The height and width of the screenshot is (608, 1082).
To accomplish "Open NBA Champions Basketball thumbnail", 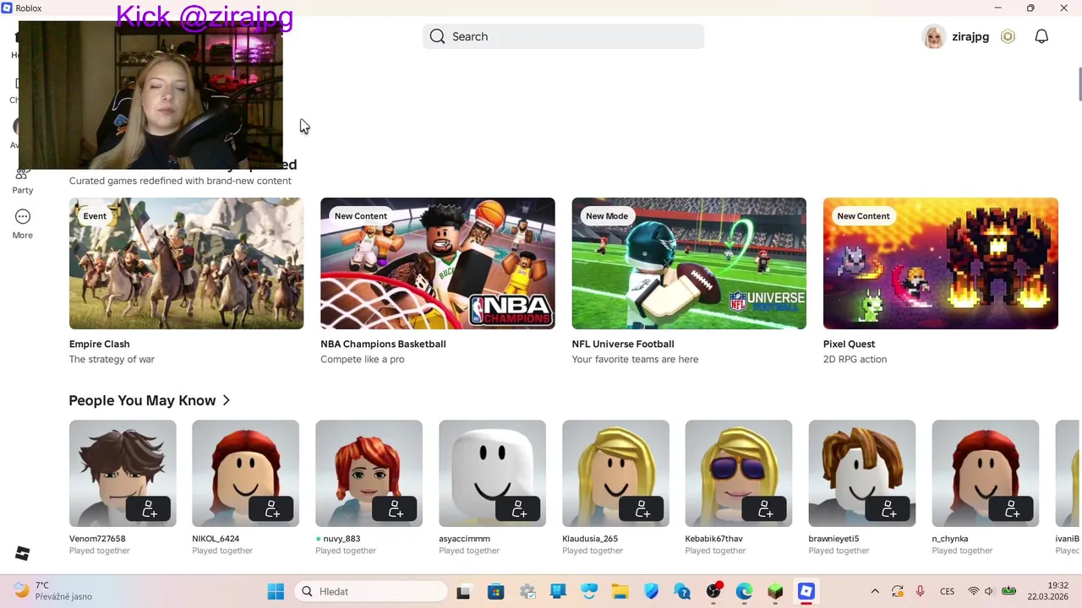I will (438, 263).
